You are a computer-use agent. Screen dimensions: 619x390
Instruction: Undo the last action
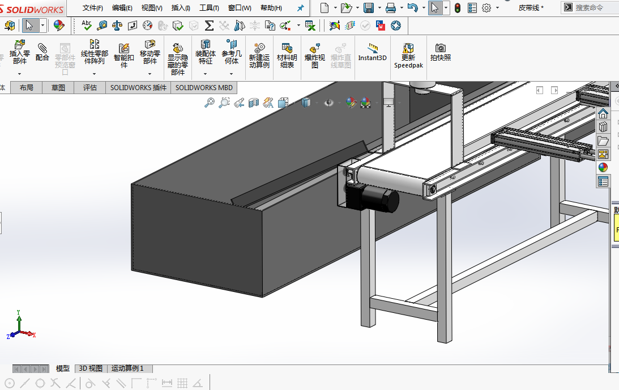click(x=412, y=8)
